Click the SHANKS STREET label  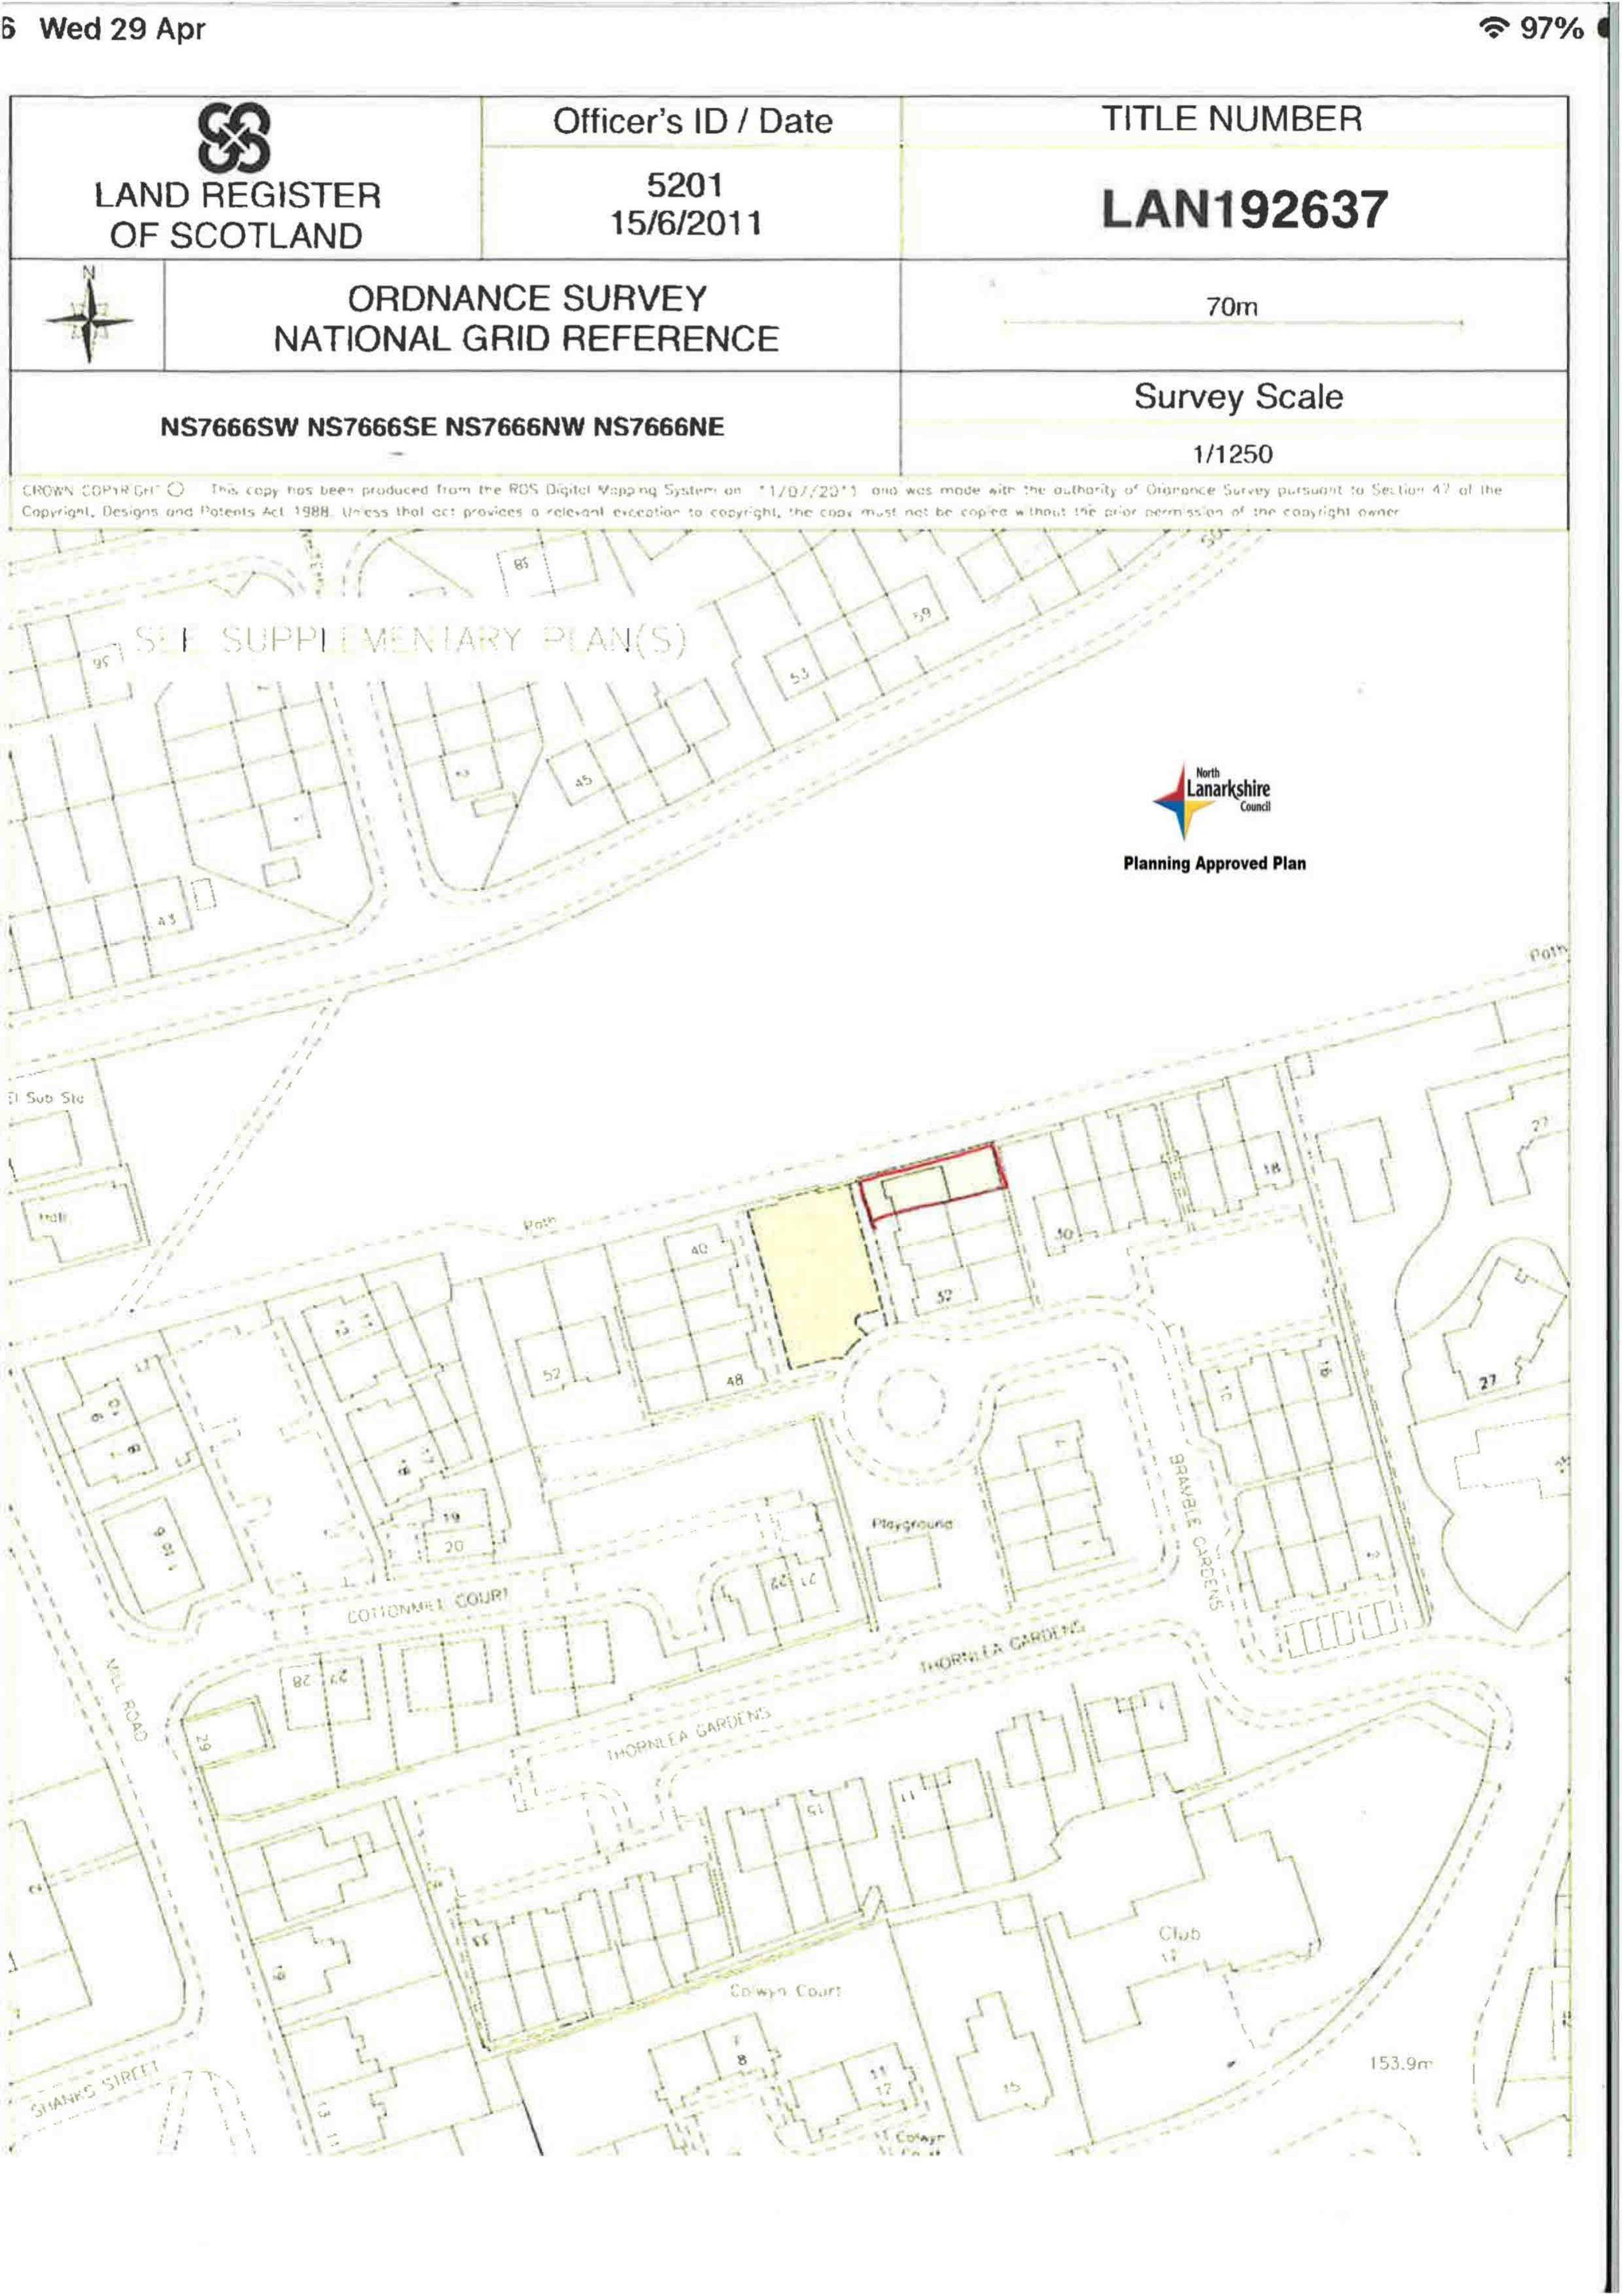95,2090
